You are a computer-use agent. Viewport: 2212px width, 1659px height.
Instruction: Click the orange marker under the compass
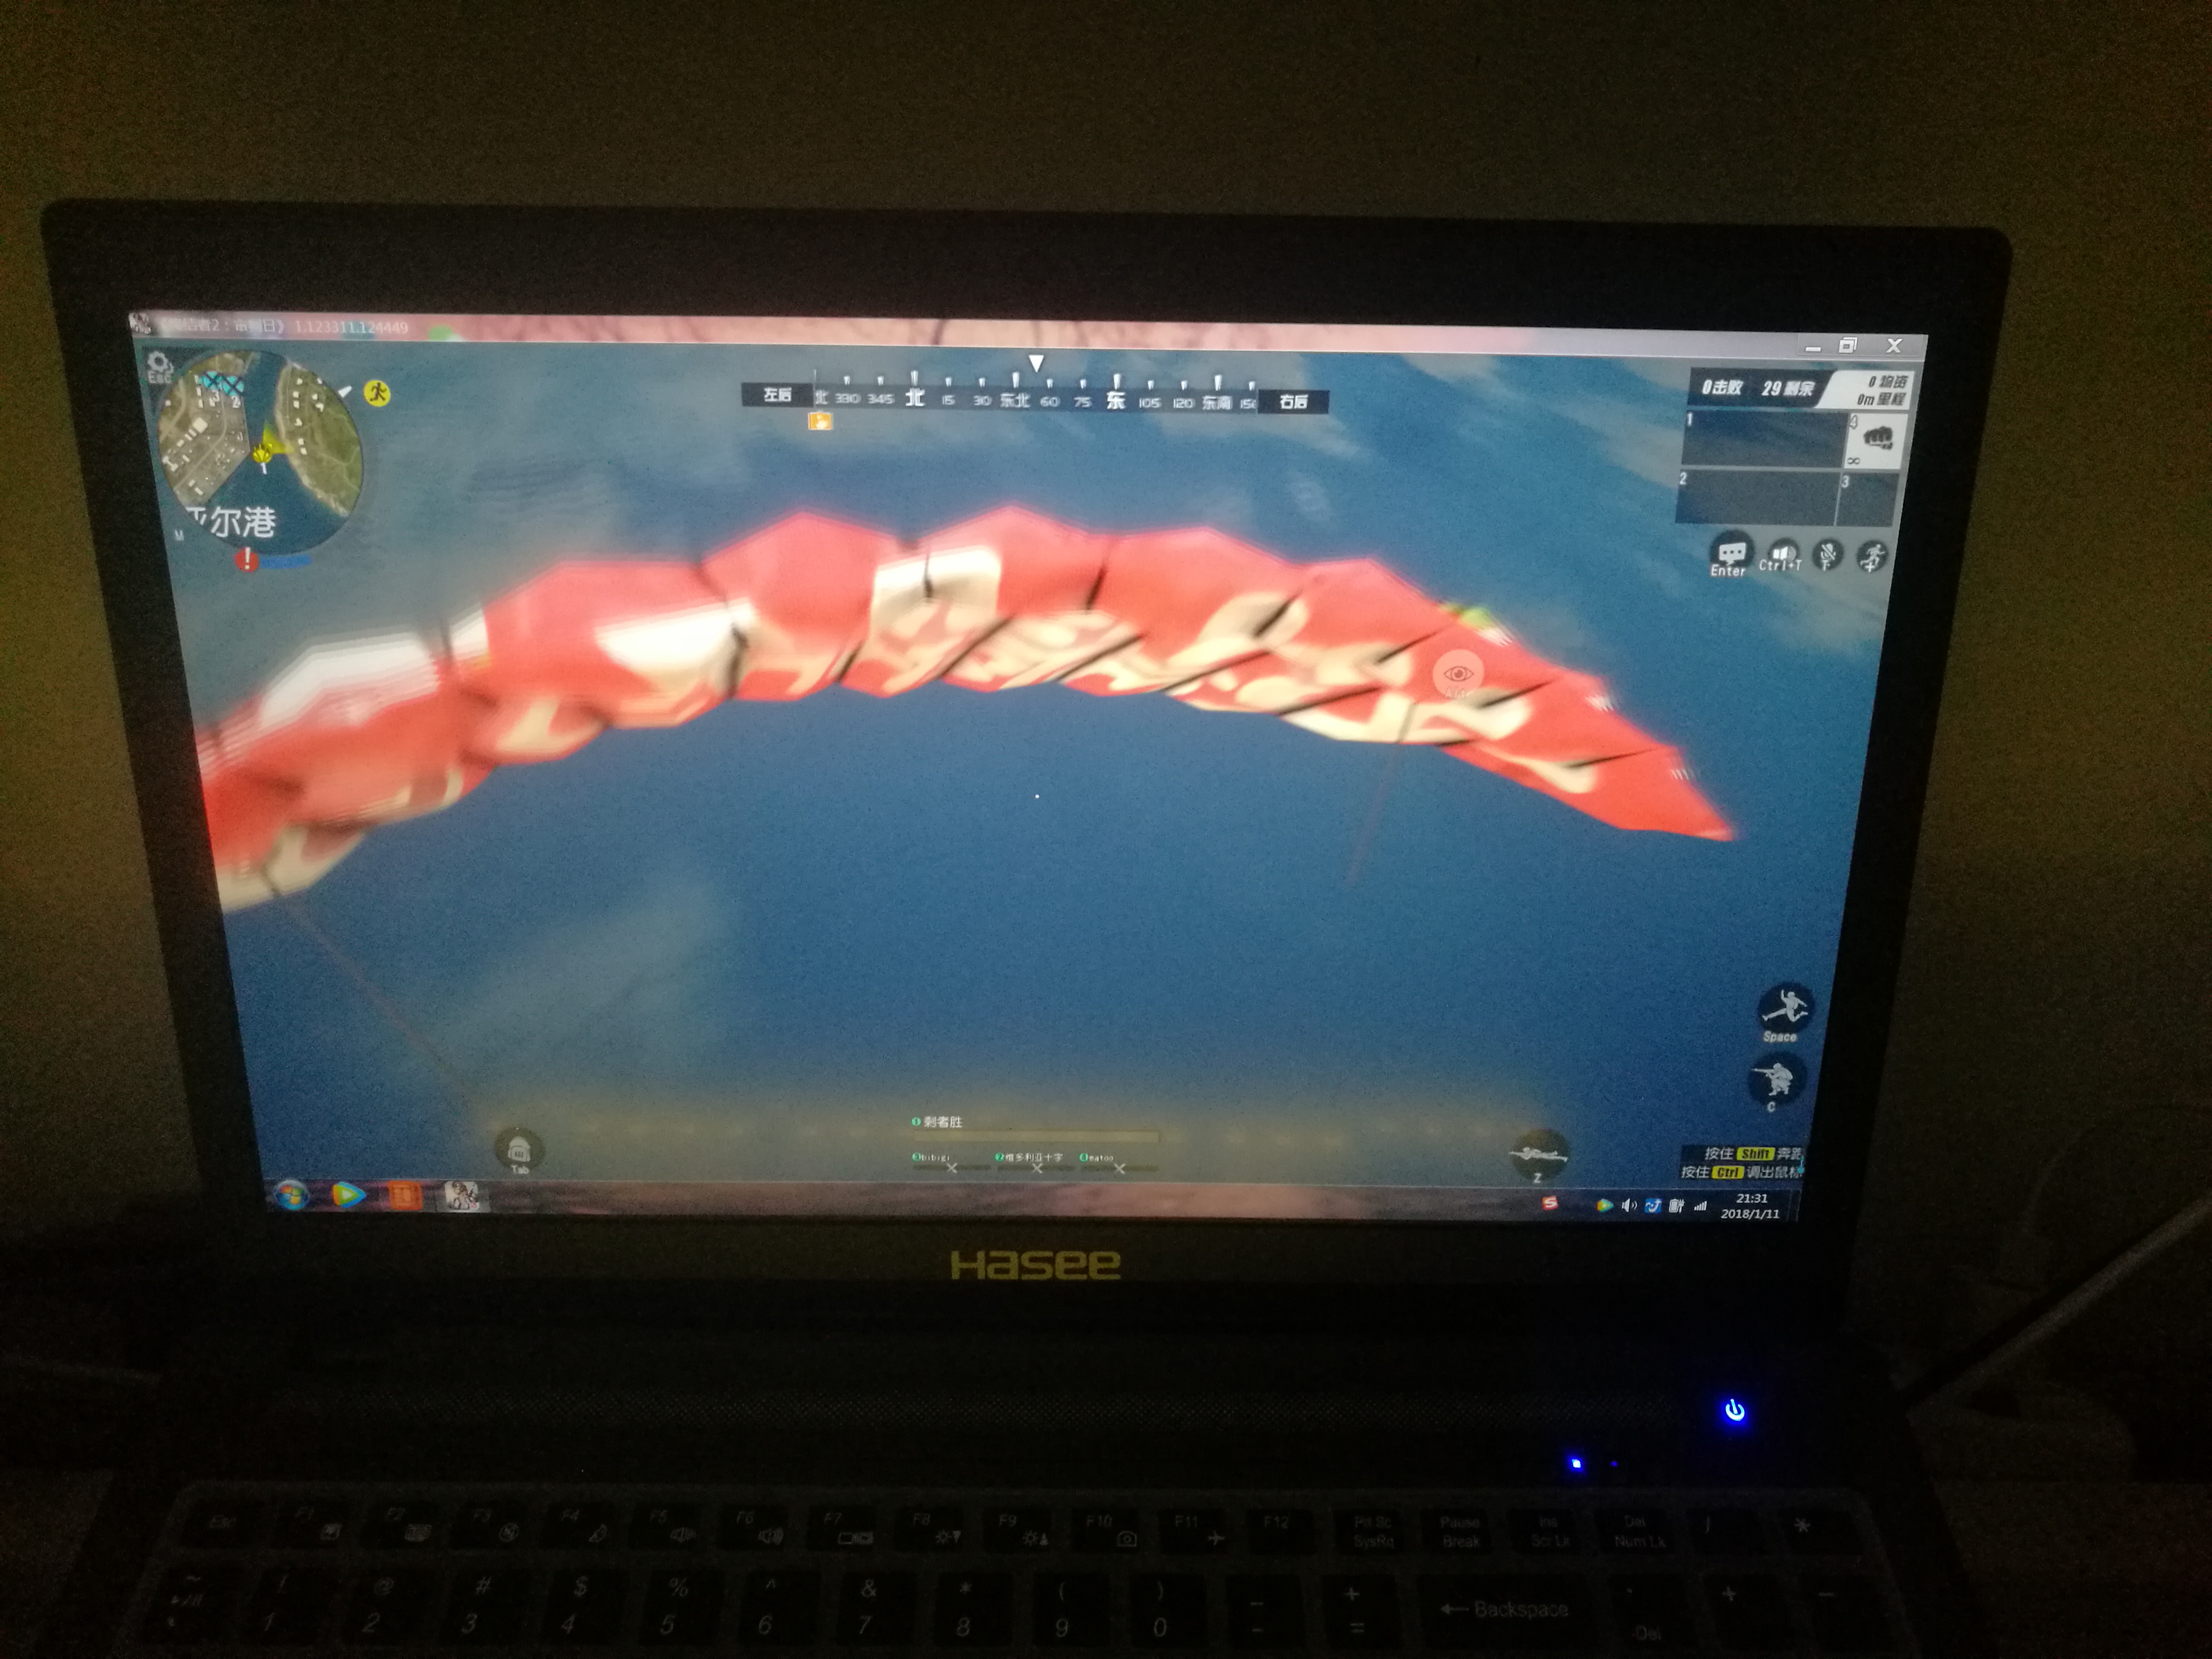point(820,422)
